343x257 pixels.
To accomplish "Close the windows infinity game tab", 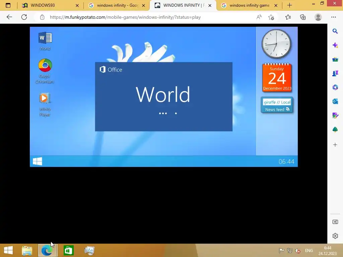I will pos(276,5).
